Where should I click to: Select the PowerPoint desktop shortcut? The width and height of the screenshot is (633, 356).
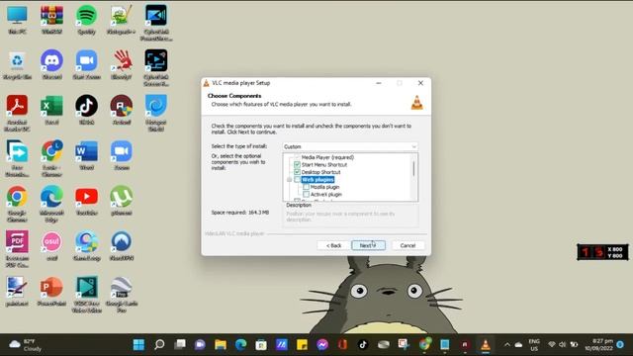click(51, 292)
